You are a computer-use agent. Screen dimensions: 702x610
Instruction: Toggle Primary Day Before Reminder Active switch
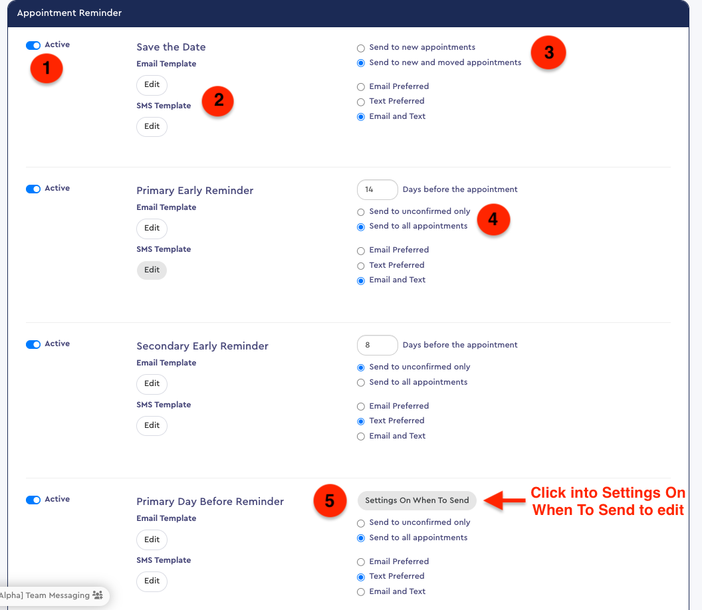point(33,500)
